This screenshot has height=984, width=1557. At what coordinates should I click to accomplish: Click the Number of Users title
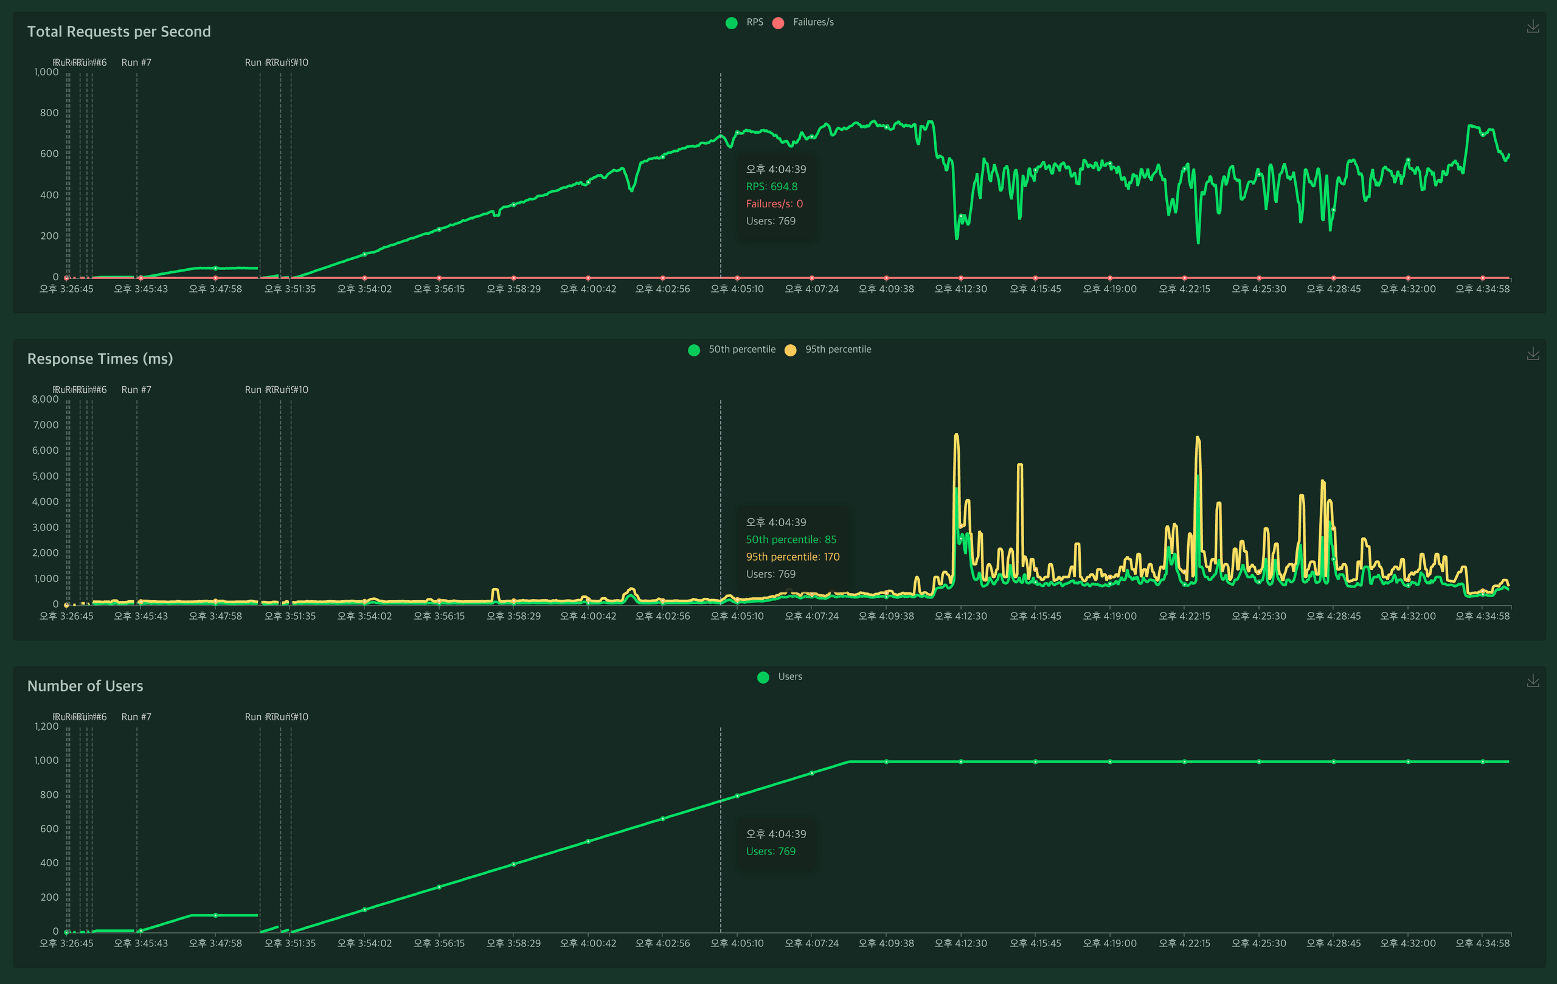[x=85, y=686]
